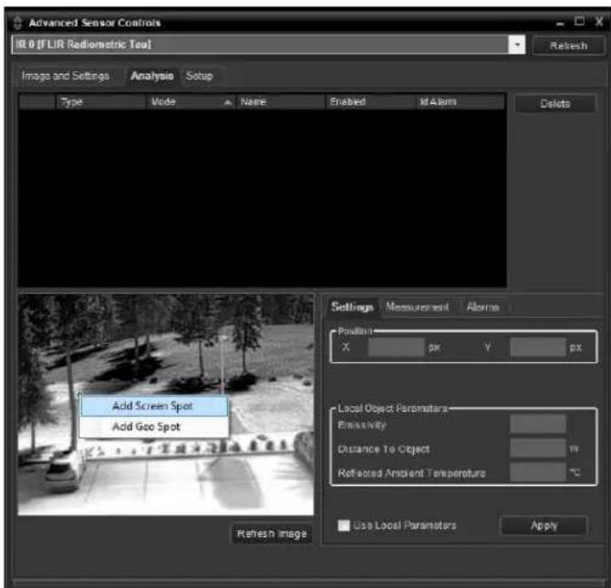Viewport: 611px width, 588px height.
Task: Minimize the Advanced Sensor Controls window
Action: point(560,24)
